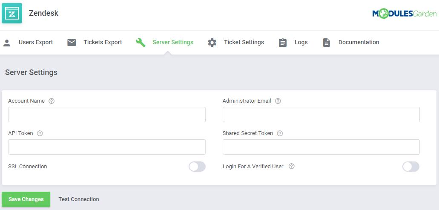Open the Documentation tab
Screen dimensions: 439x210
359,42
